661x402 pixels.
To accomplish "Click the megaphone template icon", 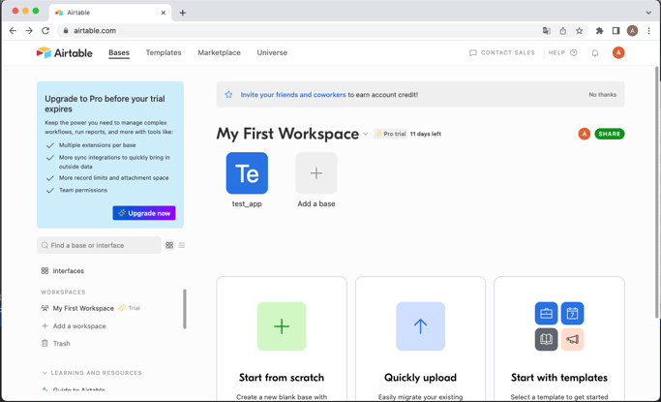I will pyautogui.click(x=572, y=339).
